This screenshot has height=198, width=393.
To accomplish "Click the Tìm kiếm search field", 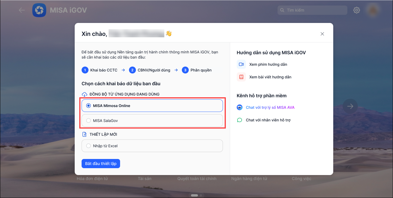I will (313, 10).
